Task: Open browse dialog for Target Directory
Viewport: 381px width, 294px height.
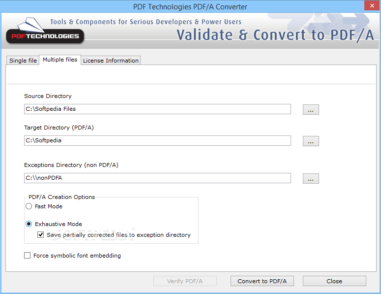Action: point(310,141)
